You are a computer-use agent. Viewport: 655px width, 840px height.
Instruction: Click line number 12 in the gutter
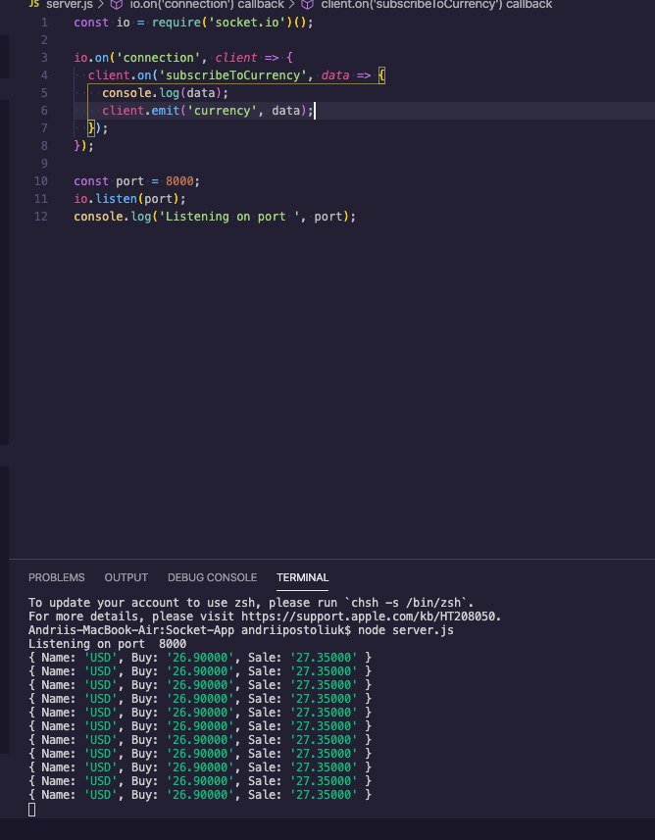41,217
